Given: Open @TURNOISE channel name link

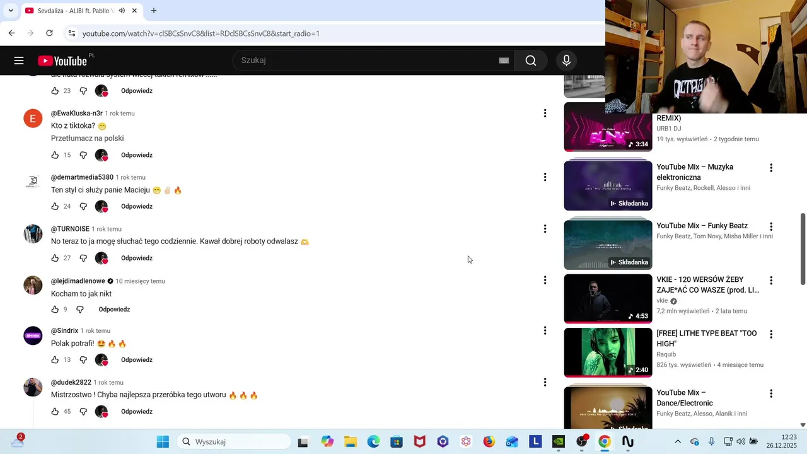Looking at the screenshot, I should point(70,229).
